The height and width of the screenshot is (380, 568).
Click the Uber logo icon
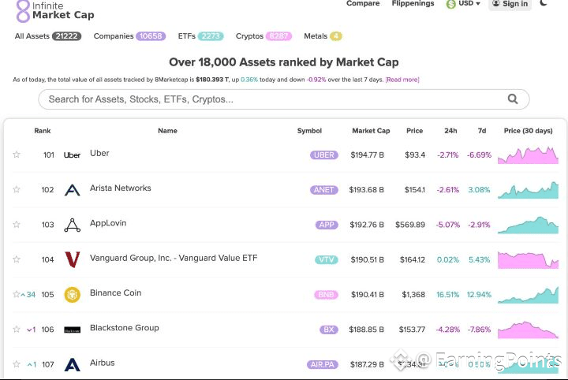72,155
